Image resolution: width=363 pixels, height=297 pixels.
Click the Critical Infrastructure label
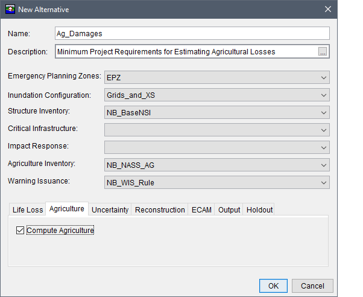coord(43,129)
